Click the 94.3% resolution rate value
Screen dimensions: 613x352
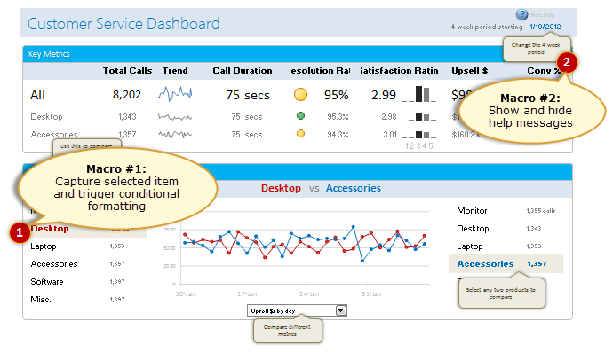[338, 134]
